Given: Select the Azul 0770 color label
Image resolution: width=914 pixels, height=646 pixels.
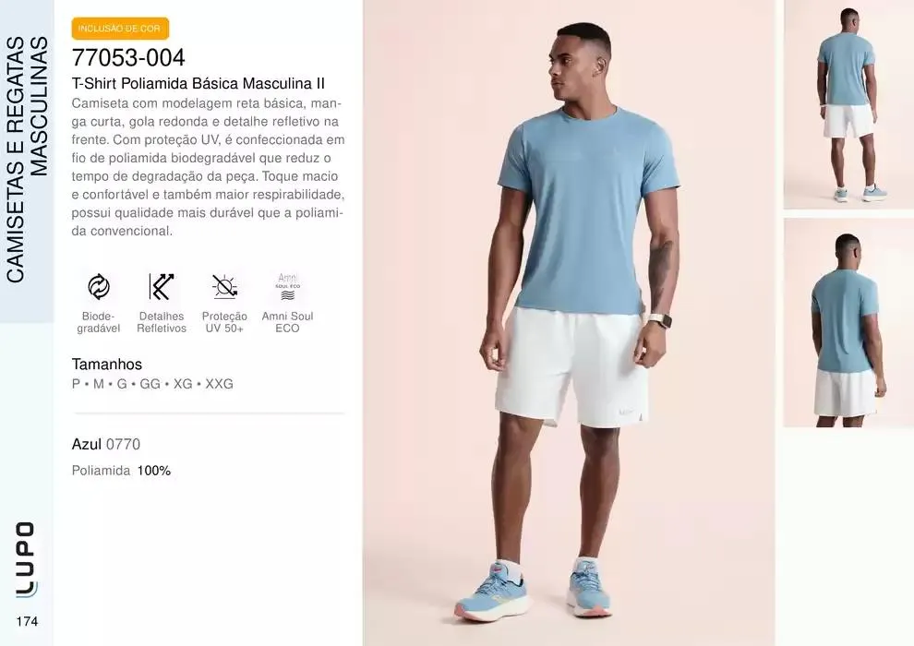Looking at the screenshot, I should (106, 445).
